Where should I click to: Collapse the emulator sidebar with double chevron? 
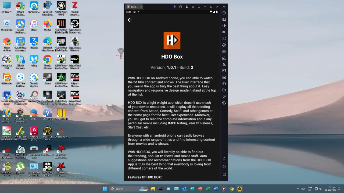click(x=224, y=7)
